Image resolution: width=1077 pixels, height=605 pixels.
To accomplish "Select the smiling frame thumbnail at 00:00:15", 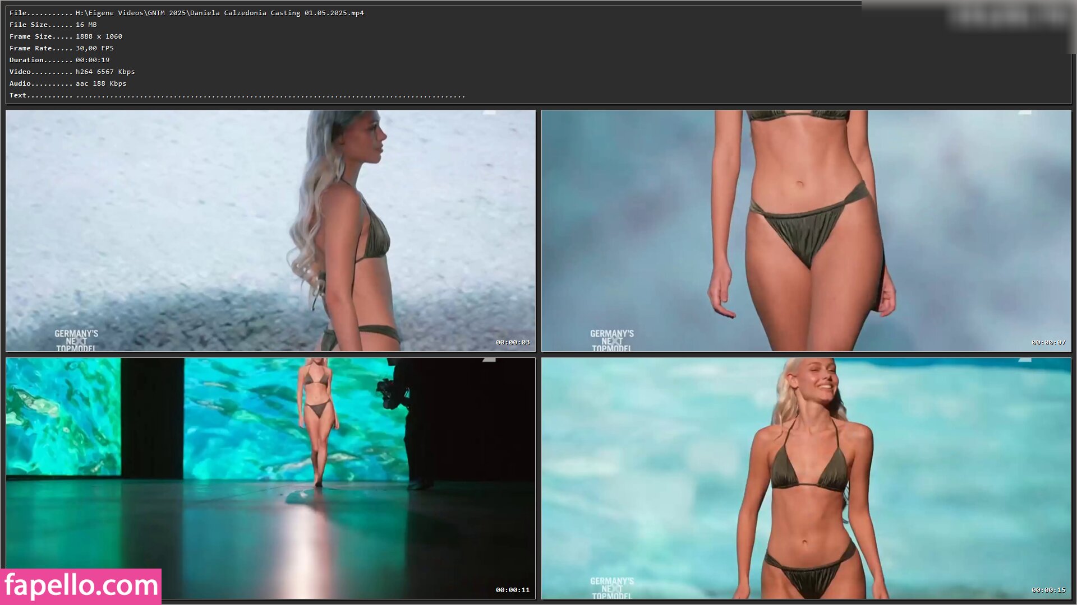I will (806, 478).
